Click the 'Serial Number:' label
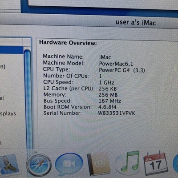 coord(63,113)
